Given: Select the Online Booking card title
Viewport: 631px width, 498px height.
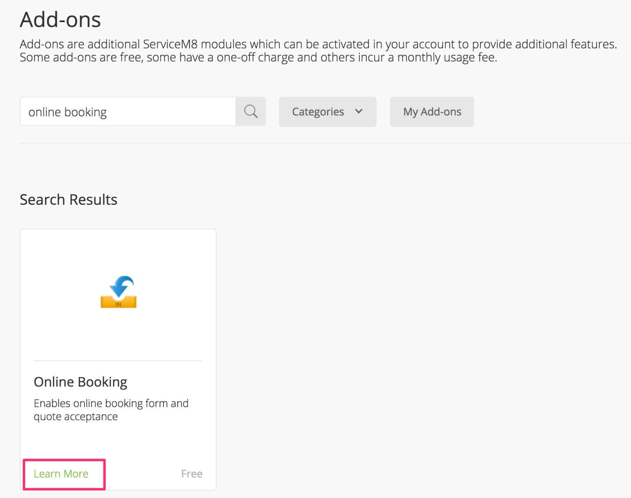Looking at the screenshot, I should (x=80, y=382).
